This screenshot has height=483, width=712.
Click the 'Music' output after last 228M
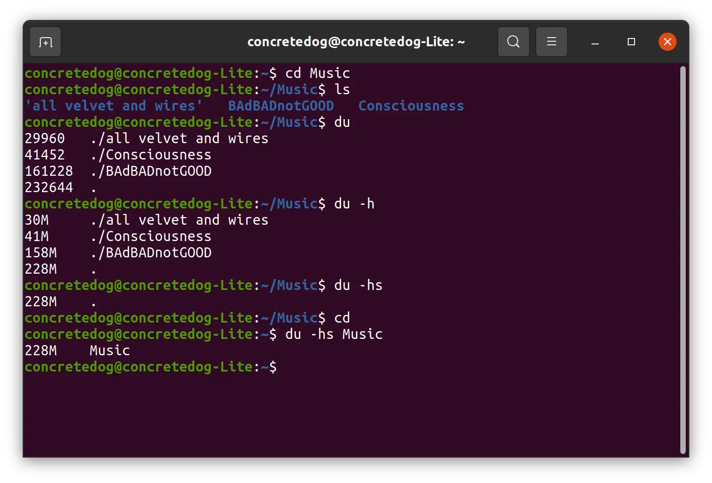[110, 350]
